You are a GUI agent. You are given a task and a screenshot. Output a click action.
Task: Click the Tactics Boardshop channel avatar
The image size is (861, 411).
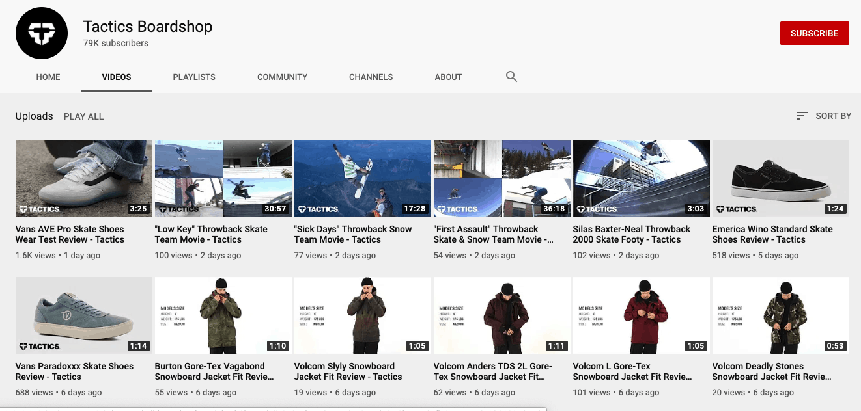pos(42,33)
